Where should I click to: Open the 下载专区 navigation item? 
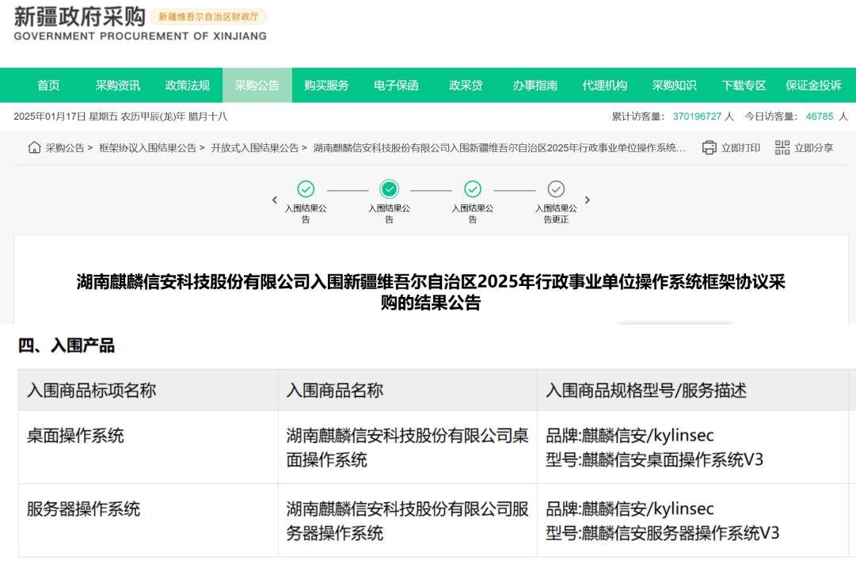click(x=744, y=86)
